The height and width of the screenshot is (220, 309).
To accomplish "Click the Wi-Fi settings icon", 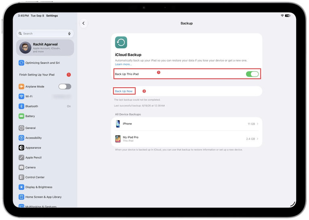I will (21, 96).
